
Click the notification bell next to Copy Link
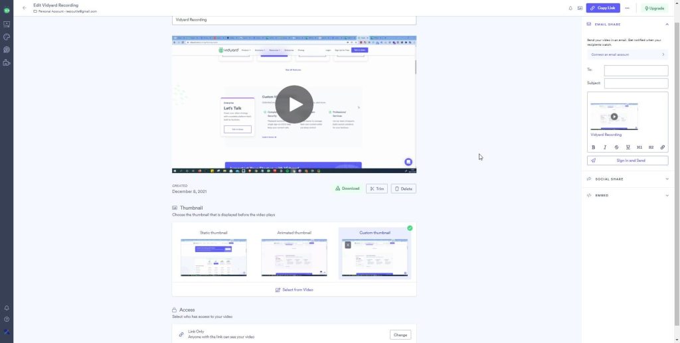click(570, 8)
